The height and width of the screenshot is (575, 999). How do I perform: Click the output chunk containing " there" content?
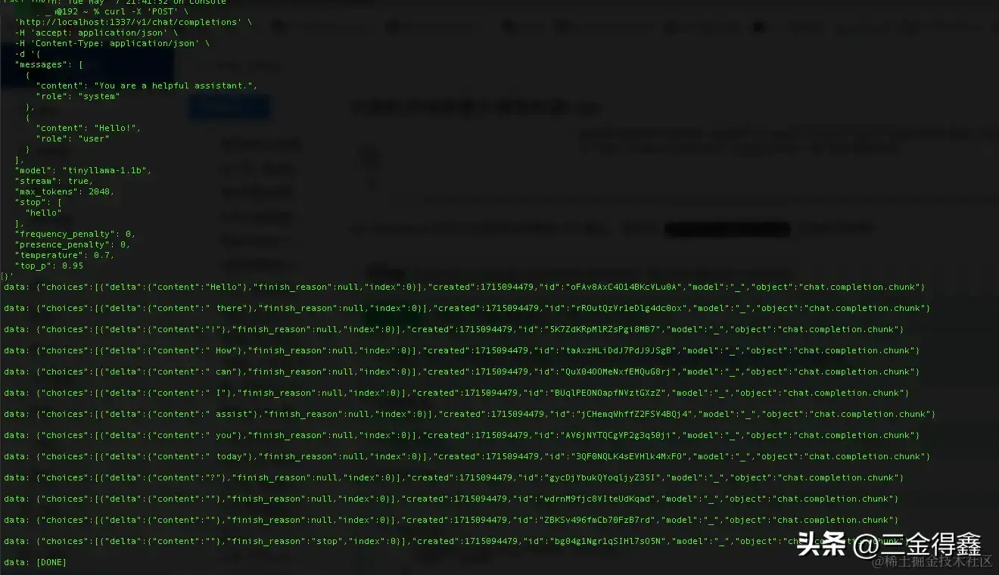point(466,309)
